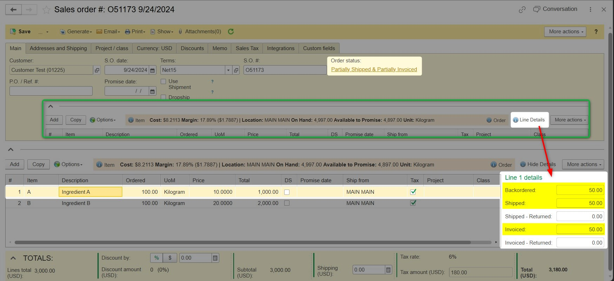Go back with the left arrow button
This screenshot has width=614, height=281.
(13, 9)
